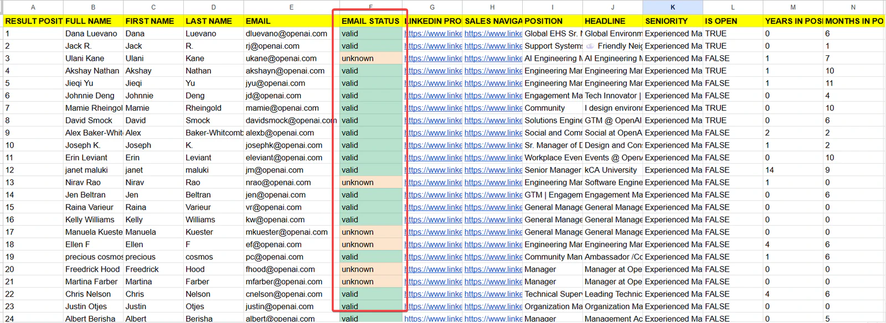Select cell nrao@openai.com
This screenshot has width=886, height=323.
point(291,183)
